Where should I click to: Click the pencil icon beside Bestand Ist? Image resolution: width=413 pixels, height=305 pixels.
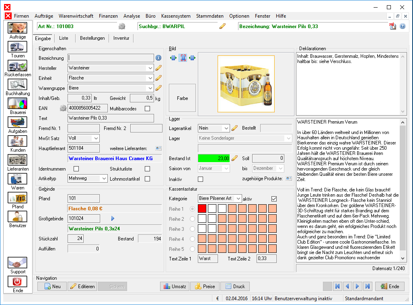coord(234,158)
